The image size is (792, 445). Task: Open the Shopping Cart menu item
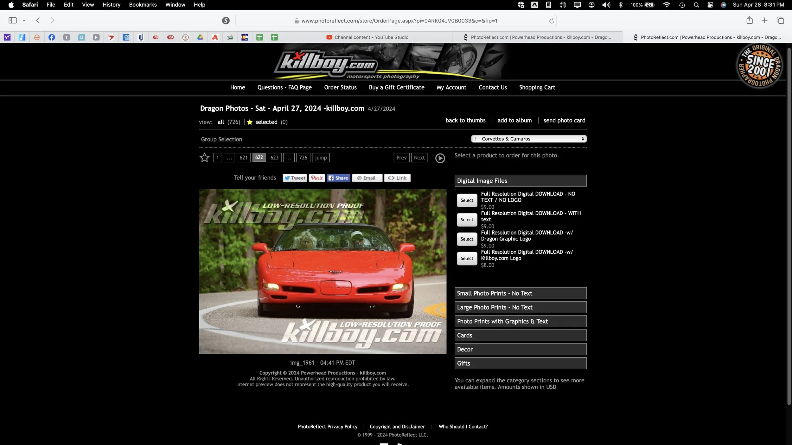(537, 87)
